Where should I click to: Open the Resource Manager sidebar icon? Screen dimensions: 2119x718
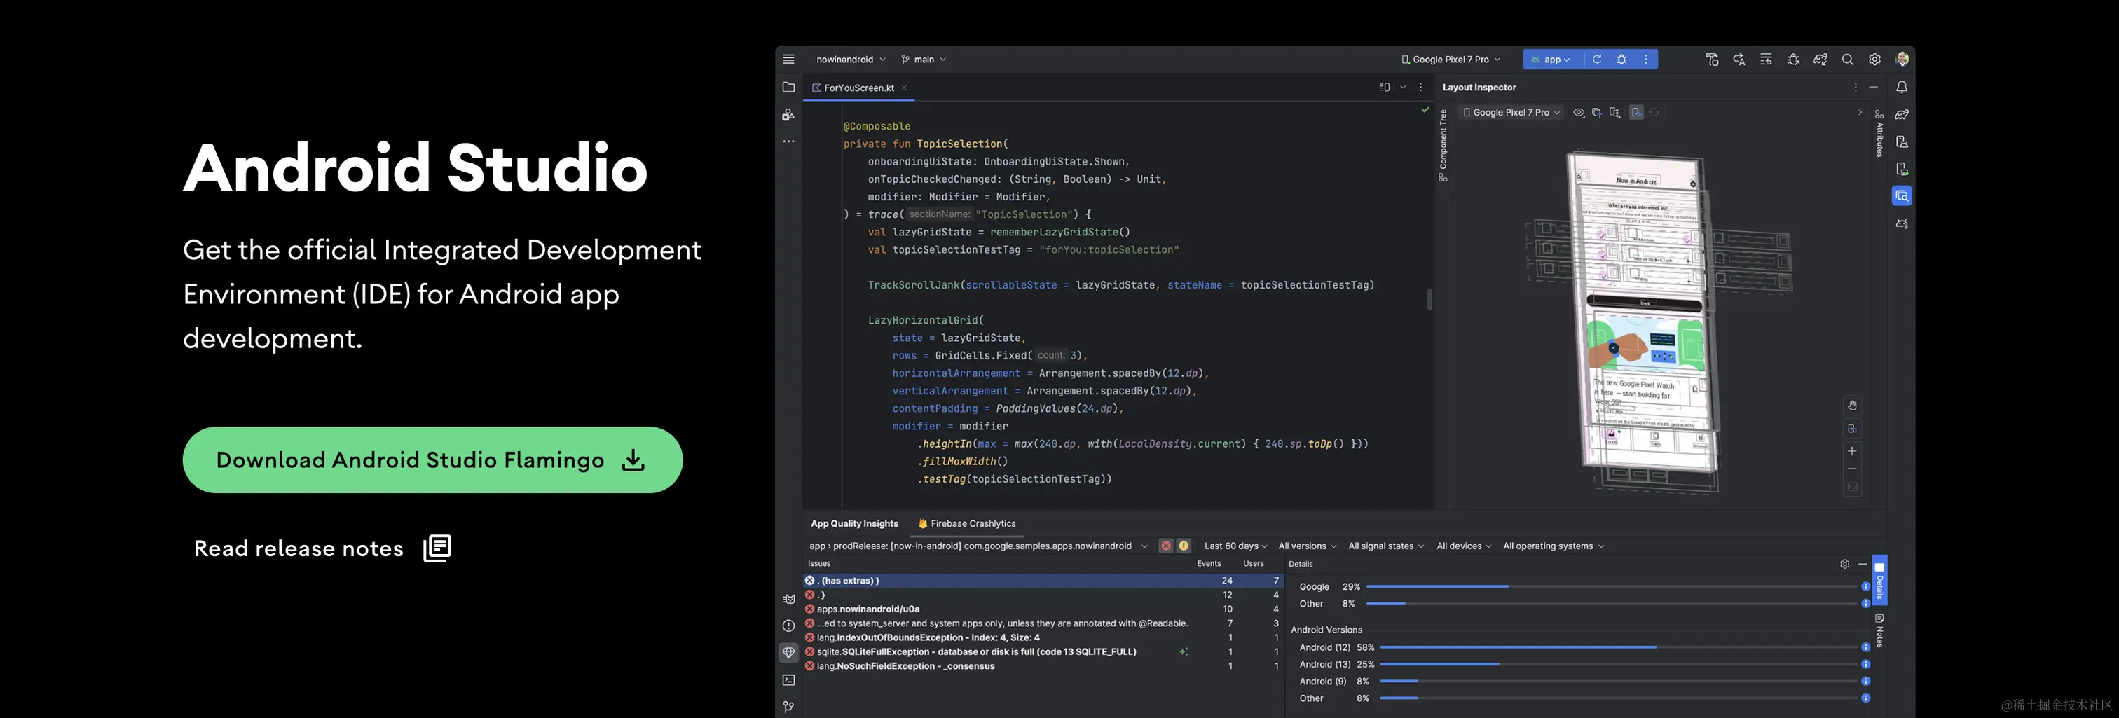click(x=788, y=115)
